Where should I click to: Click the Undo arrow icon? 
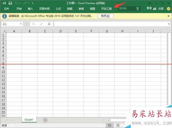(x=17, y=3)
